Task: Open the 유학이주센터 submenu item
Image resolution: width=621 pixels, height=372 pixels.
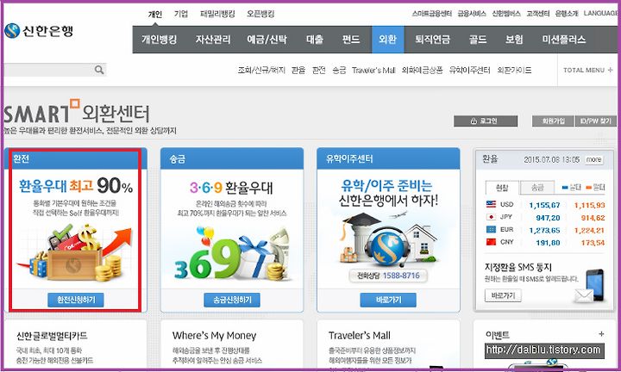Action: click(x=470, y=71)
